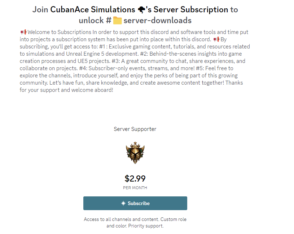Click the sparkle icon inside Subscribe button
The image size is (294, 234).
[x=123, y=203]
